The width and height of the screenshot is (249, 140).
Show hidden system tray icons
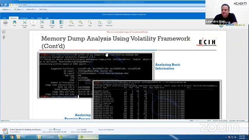point(226,137)
